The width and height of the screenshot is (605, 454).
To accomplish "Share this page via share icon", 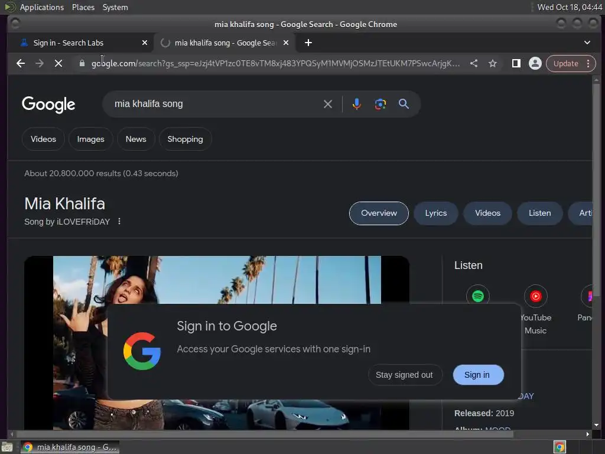I will pos(474,63).
